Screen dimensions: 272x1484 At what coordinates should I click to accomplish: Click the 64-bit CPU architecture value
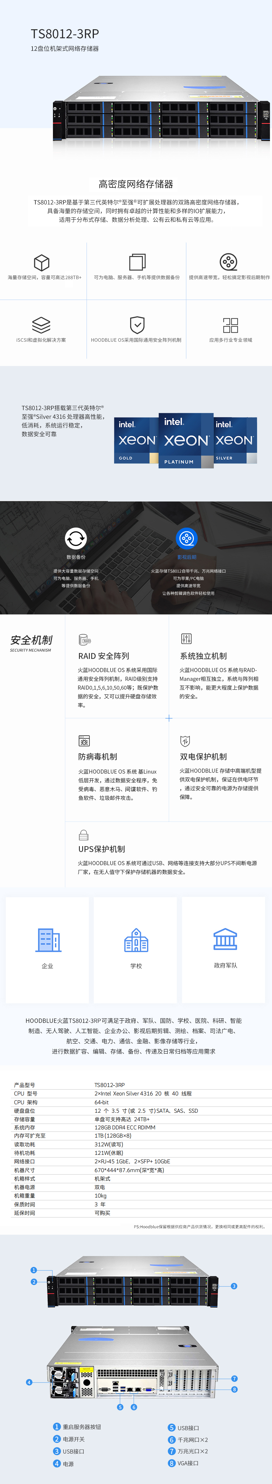(101, 1102)
